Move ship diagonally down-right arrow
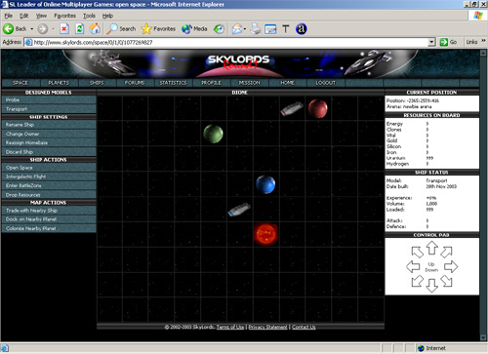This screenshot has width=488, height=354. pyautogui.click(x=446, y=281)
